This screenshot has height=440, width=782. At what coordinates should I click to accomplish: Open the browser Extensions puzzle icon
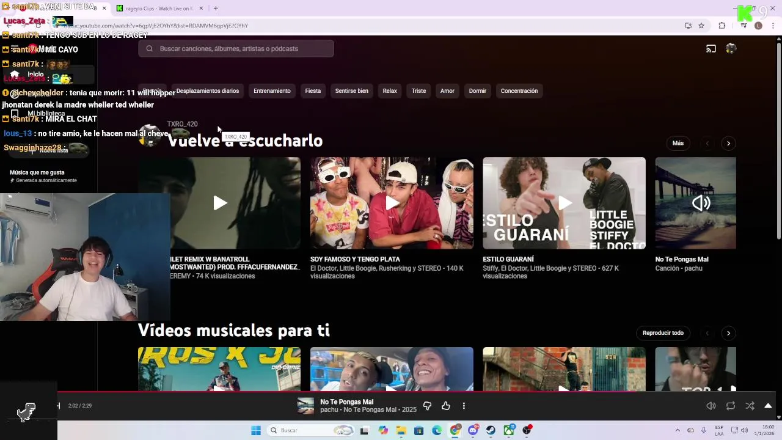pos(722,26)
